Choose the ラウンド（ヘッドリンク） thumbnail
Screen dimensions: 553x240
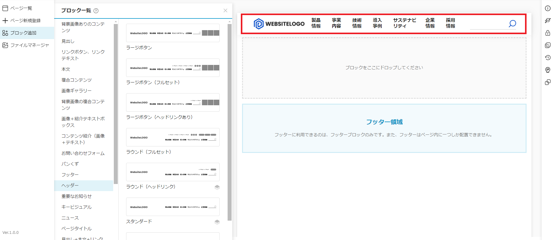pos(173,172)
